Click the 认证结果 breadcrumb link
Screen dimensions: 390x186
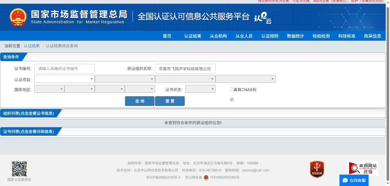pyautogui.click(x=32, y=46)
